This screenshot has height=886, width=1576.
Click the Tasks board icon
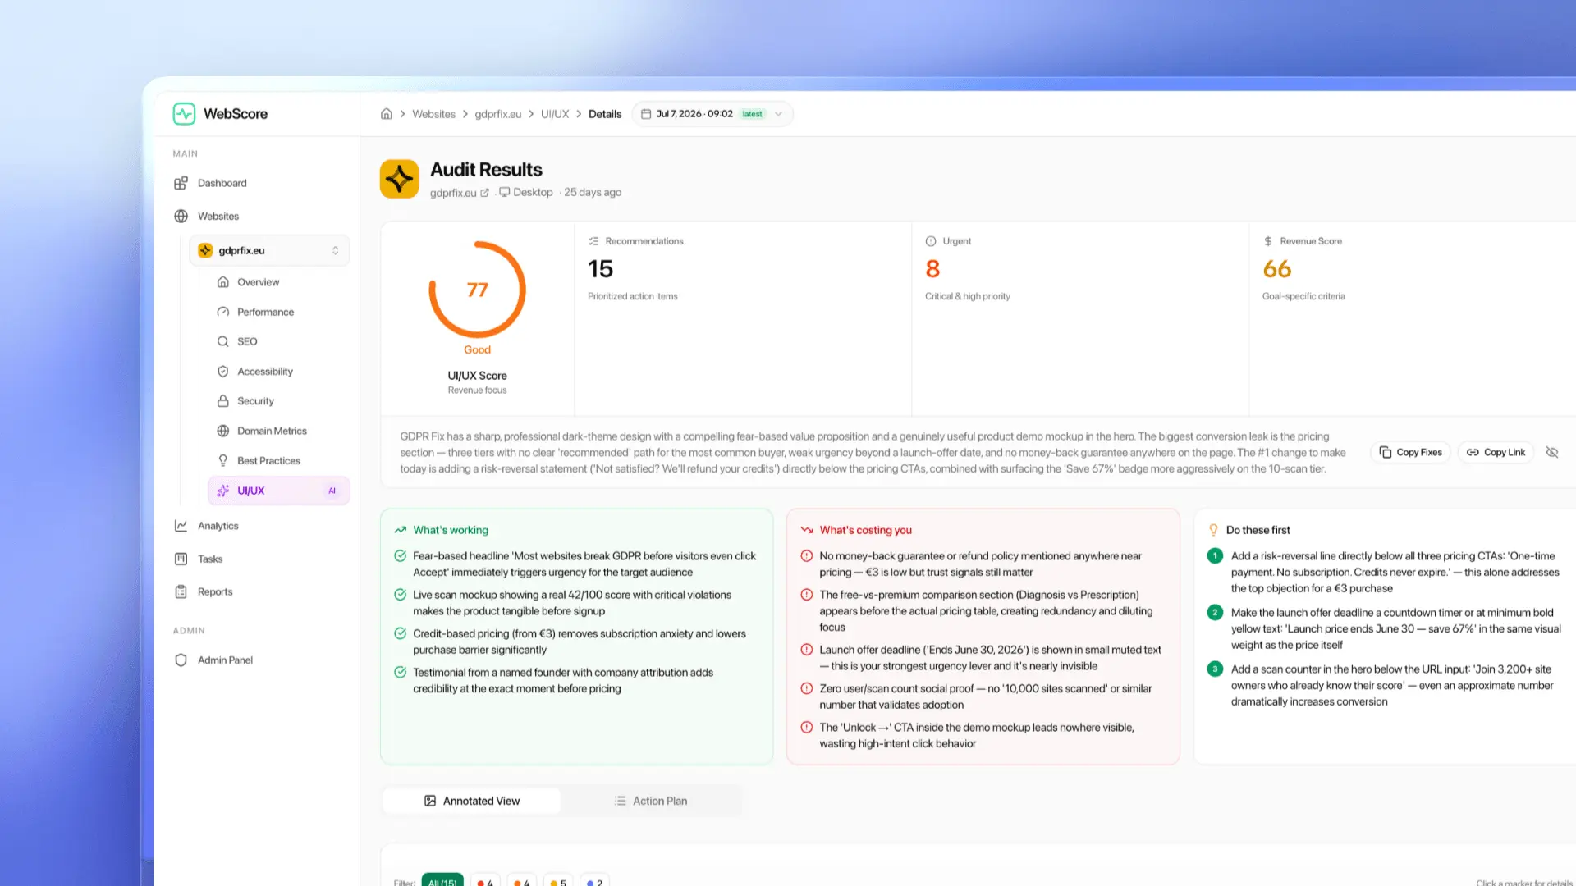pyautogui.click(x=181, y=559)
